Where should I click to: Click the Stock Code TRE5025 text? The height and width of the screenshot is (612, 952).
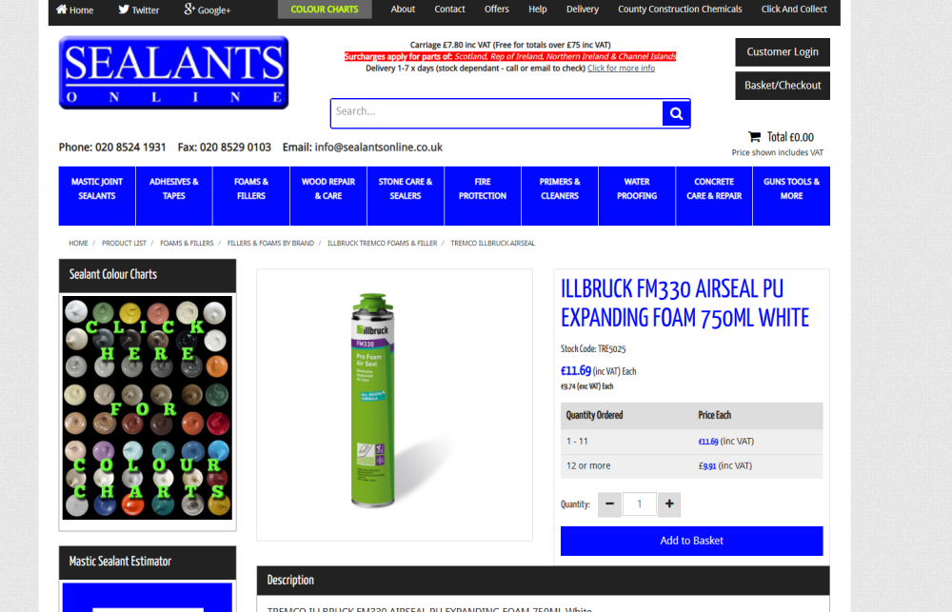click(x=593, y=349)
